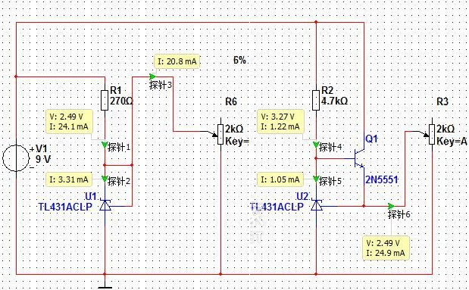469x290 pixels.
Task: Select the U1 TL431ACLP regulator symbol
Action: 105,205
